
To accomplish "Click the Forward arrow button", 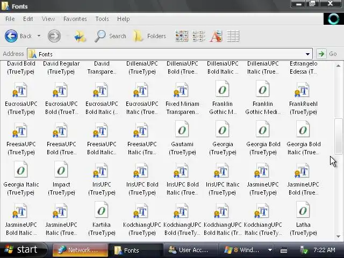I will (x=54, y=36).
